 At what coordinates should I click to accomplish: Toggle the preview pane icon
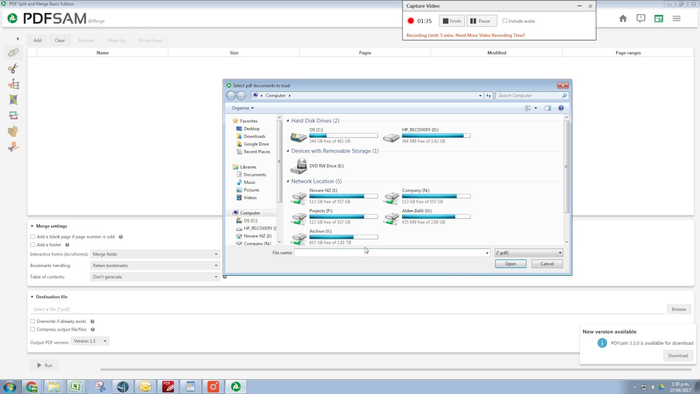coord(548,108)
